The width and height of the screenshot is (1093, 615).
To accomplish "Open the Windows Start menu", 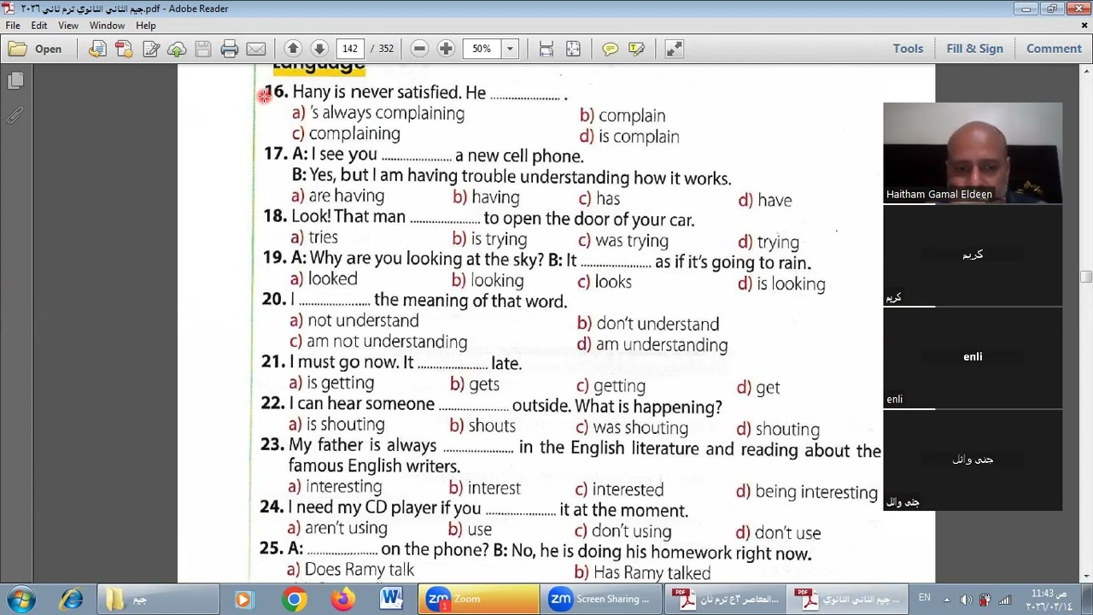I will tap(20, 599).
